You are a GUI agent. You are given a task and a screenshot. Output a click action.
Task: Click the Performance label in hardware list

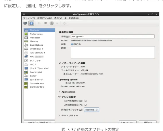[x=36, y=34]
